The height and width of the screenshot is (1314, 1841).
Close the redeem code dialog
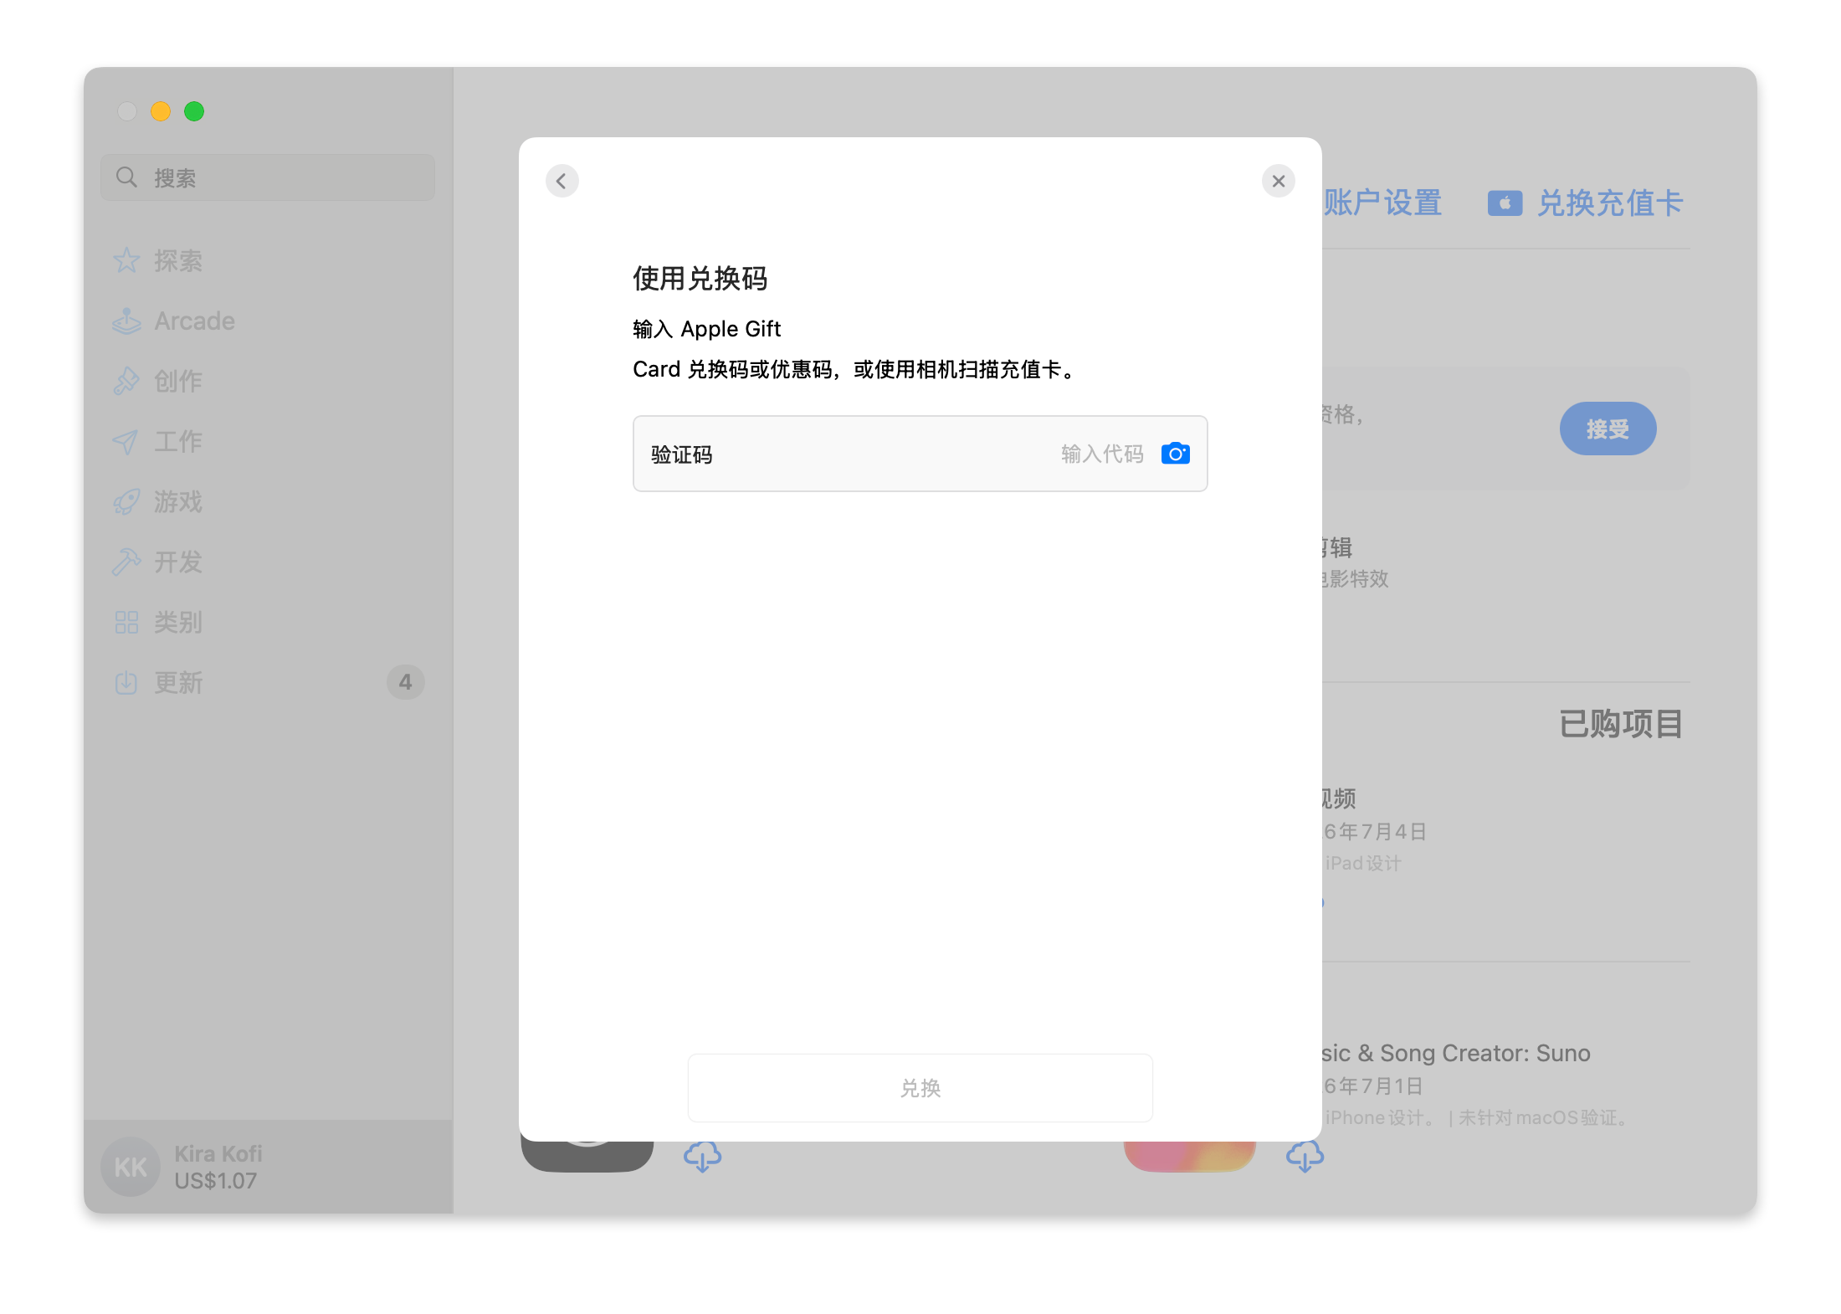click(x=1278, y=181)
